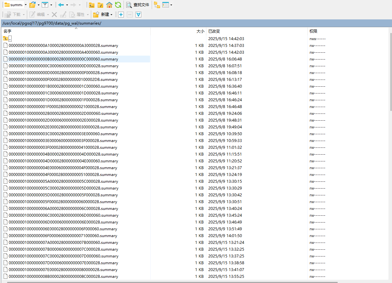Select file 00000001000000000B000028000000000C000060.summary
Image resolution: width=392 pixels, height=283 pixels.
63,59
